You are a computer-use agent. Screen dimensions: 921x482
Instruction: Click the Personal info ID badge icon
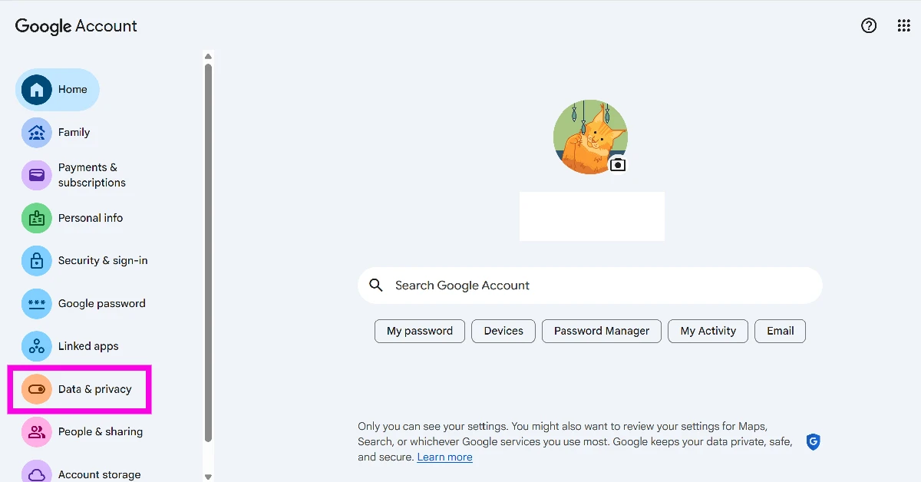point(36,218)
